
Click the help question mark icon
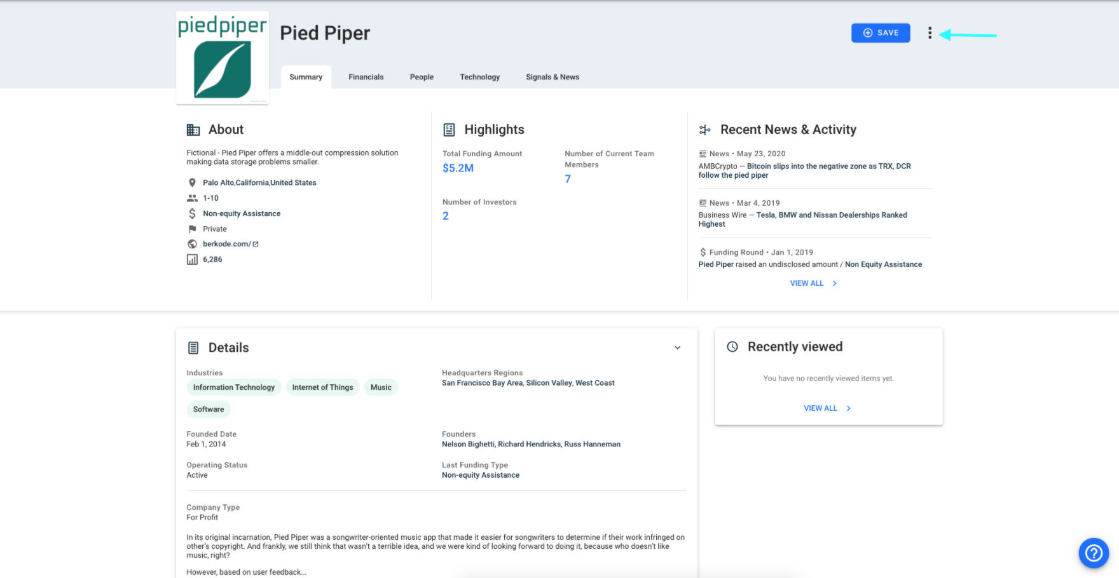tap(1094, 553)
